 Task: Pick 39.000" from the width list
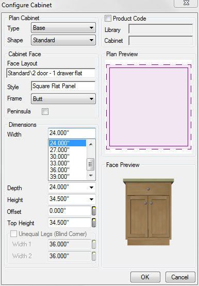pyautogui.click(x=68, y=177)
